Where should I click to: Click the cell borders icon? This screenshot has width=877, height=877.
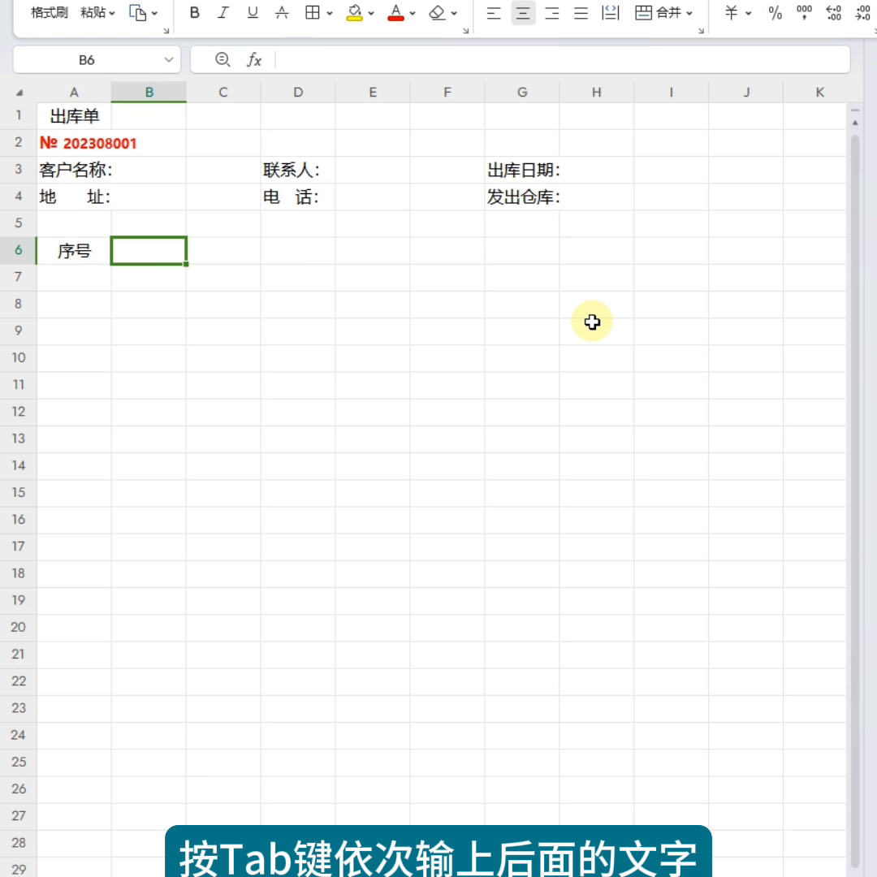click(313, 12)
